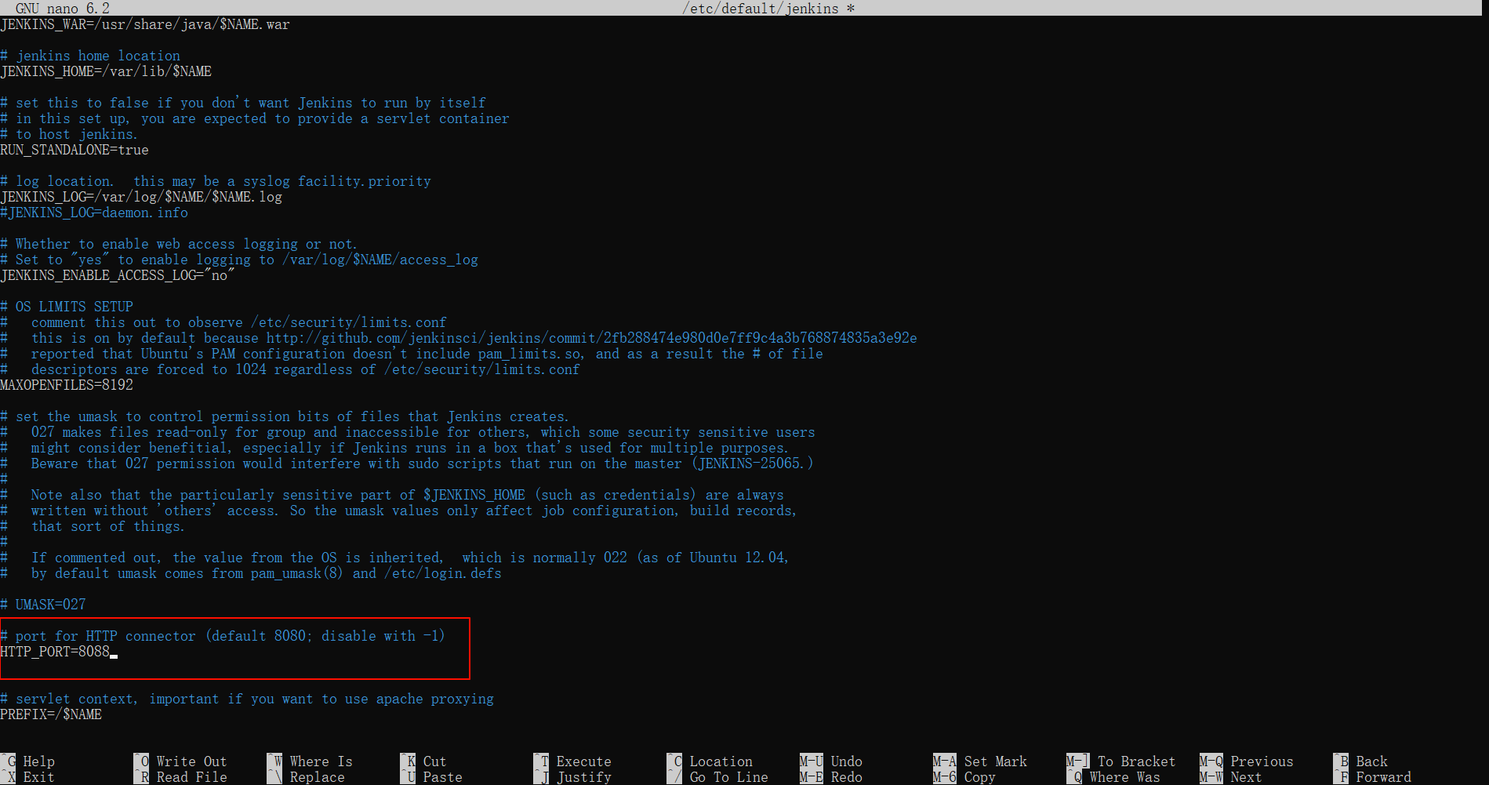Click the ^U Paste shortcut hint
The height and width of the screenshot is (785, 1489).
click(431, 777)
